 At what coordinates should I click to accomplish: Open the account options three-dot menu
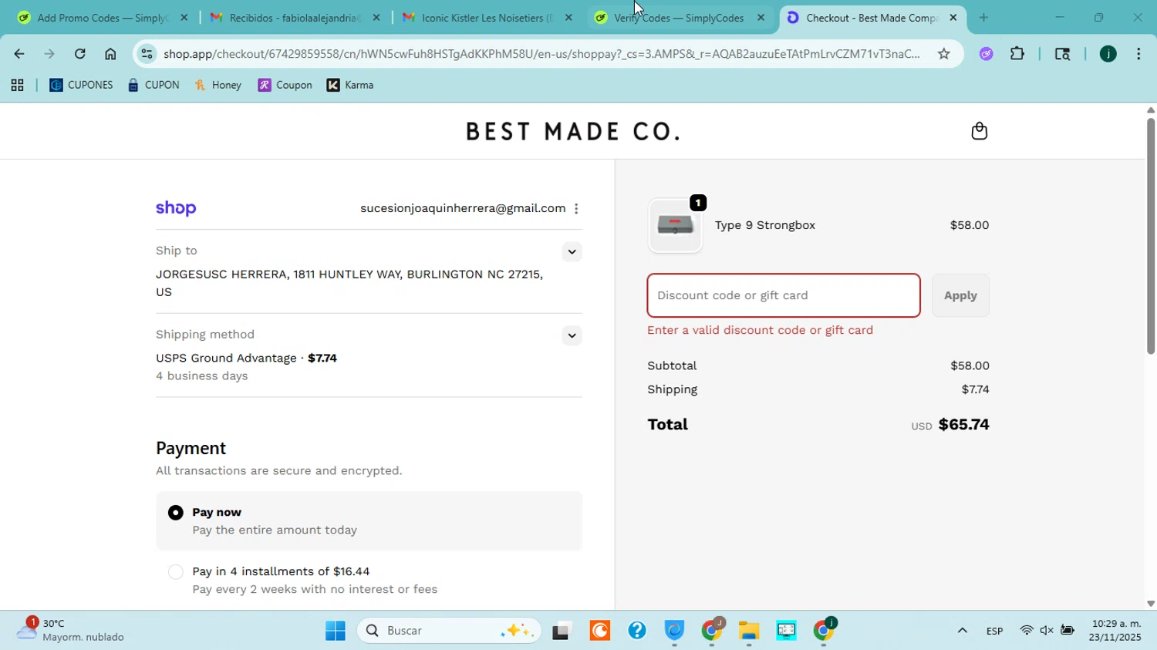(576, 208)
